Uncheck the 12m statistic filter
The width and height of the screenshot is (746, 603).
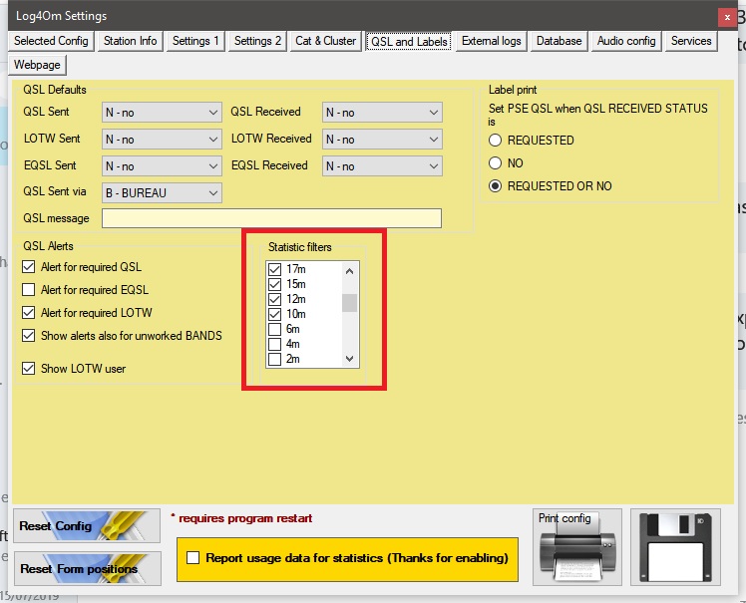tap(274, 299)
